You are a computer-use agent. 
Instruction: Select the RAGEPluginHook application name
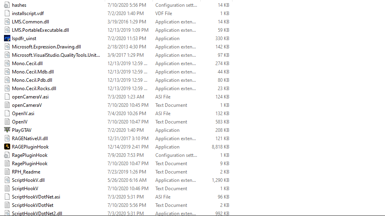[x=30, y=147]
